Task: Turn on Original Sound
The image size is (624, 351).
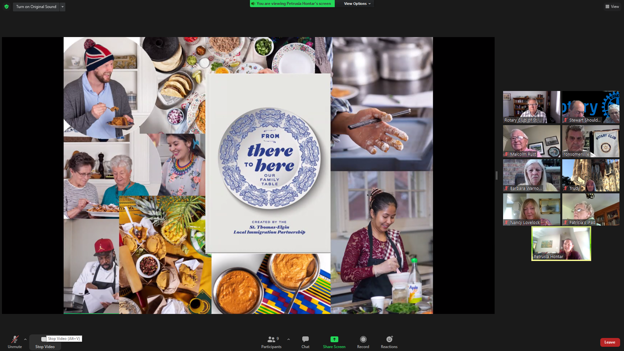Action: [x=36, y=6]
